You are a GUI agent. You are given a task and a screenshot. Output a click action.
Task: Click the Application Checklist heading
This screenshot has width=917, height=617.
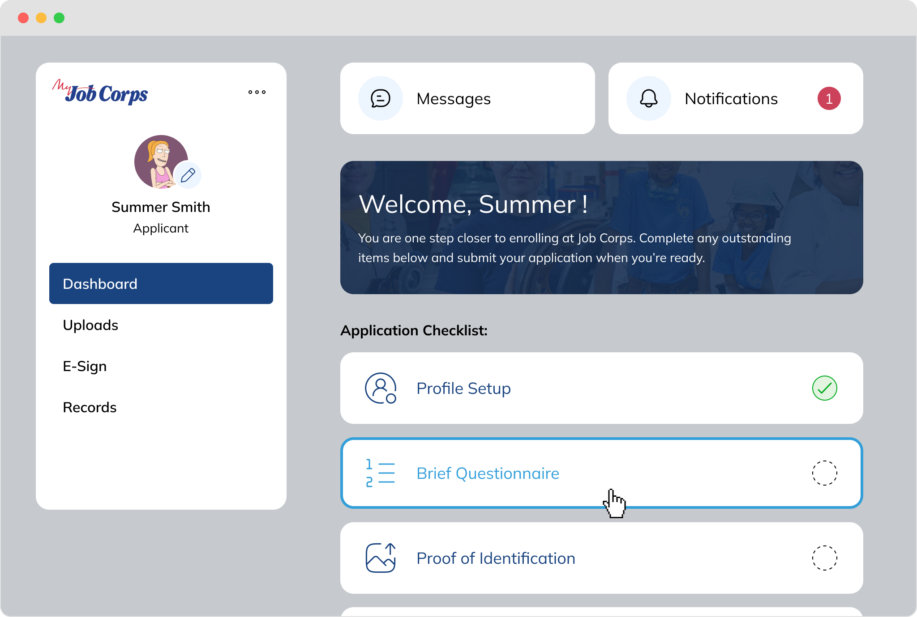[x=414, y=330]
